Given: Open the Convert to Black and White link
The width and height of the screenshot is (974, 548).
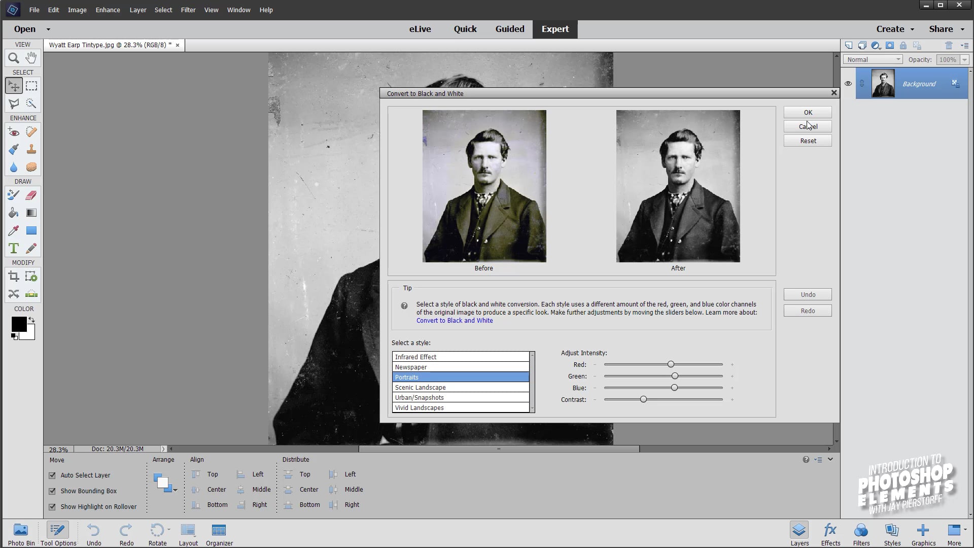Looking at the screenshot, I should click(455, 321).
